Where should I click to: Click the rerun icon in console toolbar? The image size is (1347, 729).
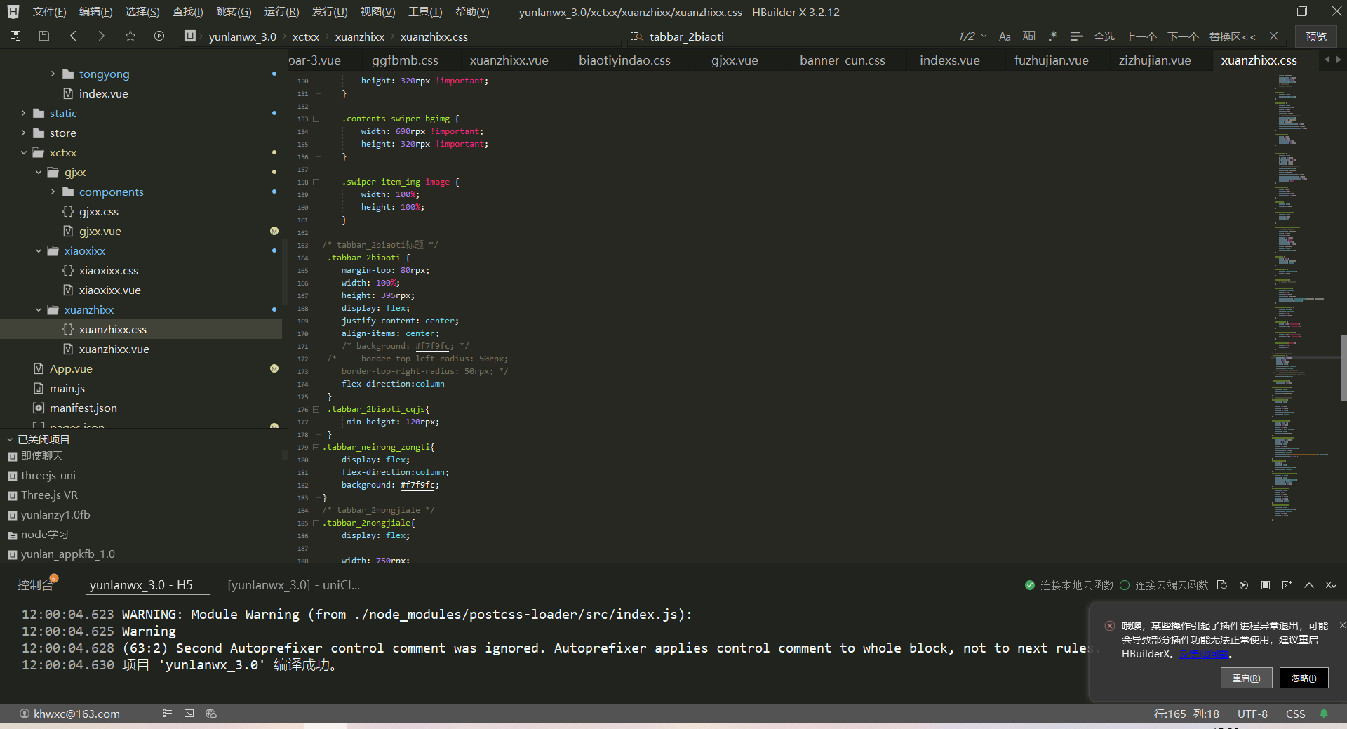click(1244, 585)
